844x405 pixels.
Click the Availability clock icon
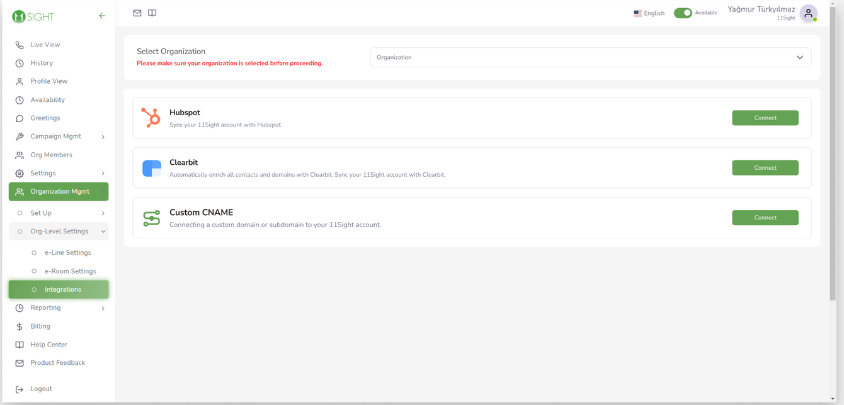click(x=20, y=100)
